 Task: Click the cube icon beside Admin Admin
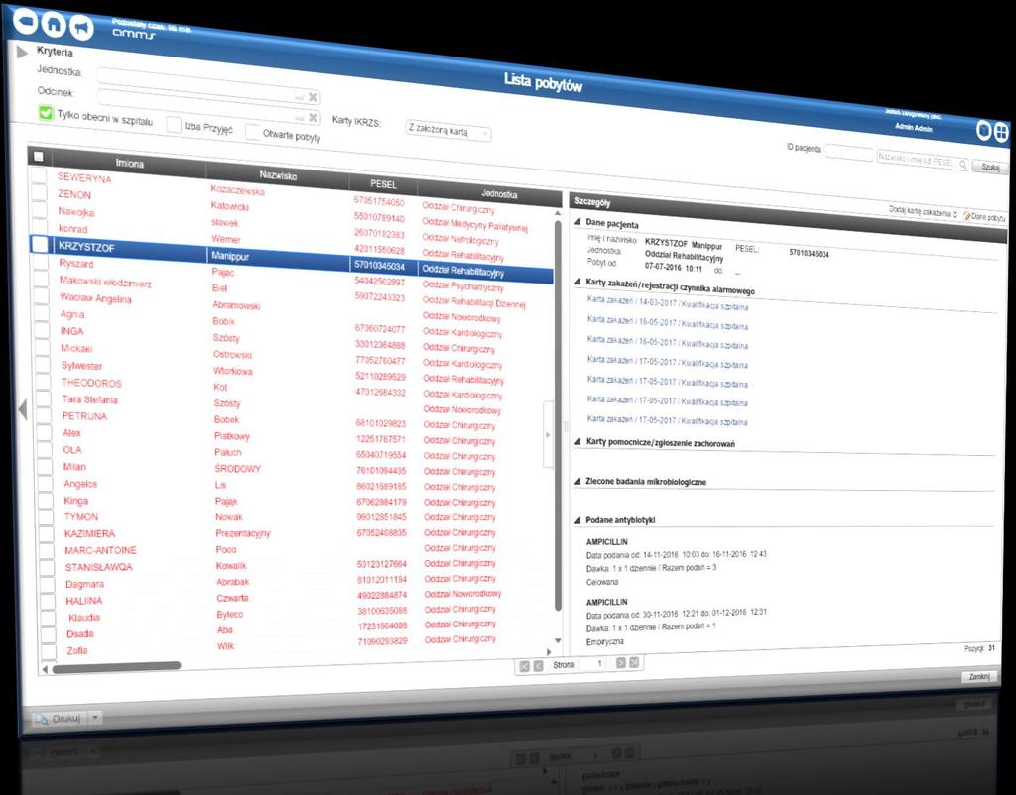983,130
